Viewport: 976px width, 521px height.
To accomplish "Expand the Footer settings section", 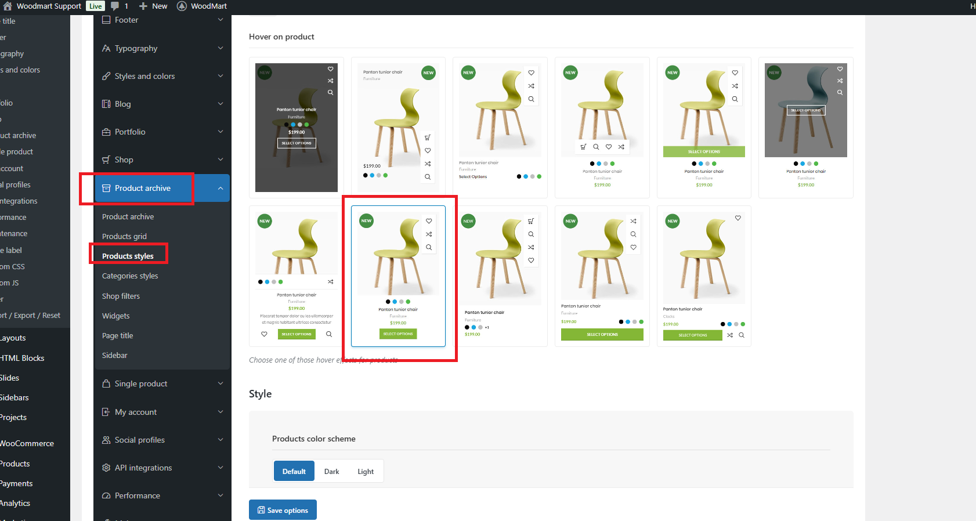I will (x=220, y=20).
